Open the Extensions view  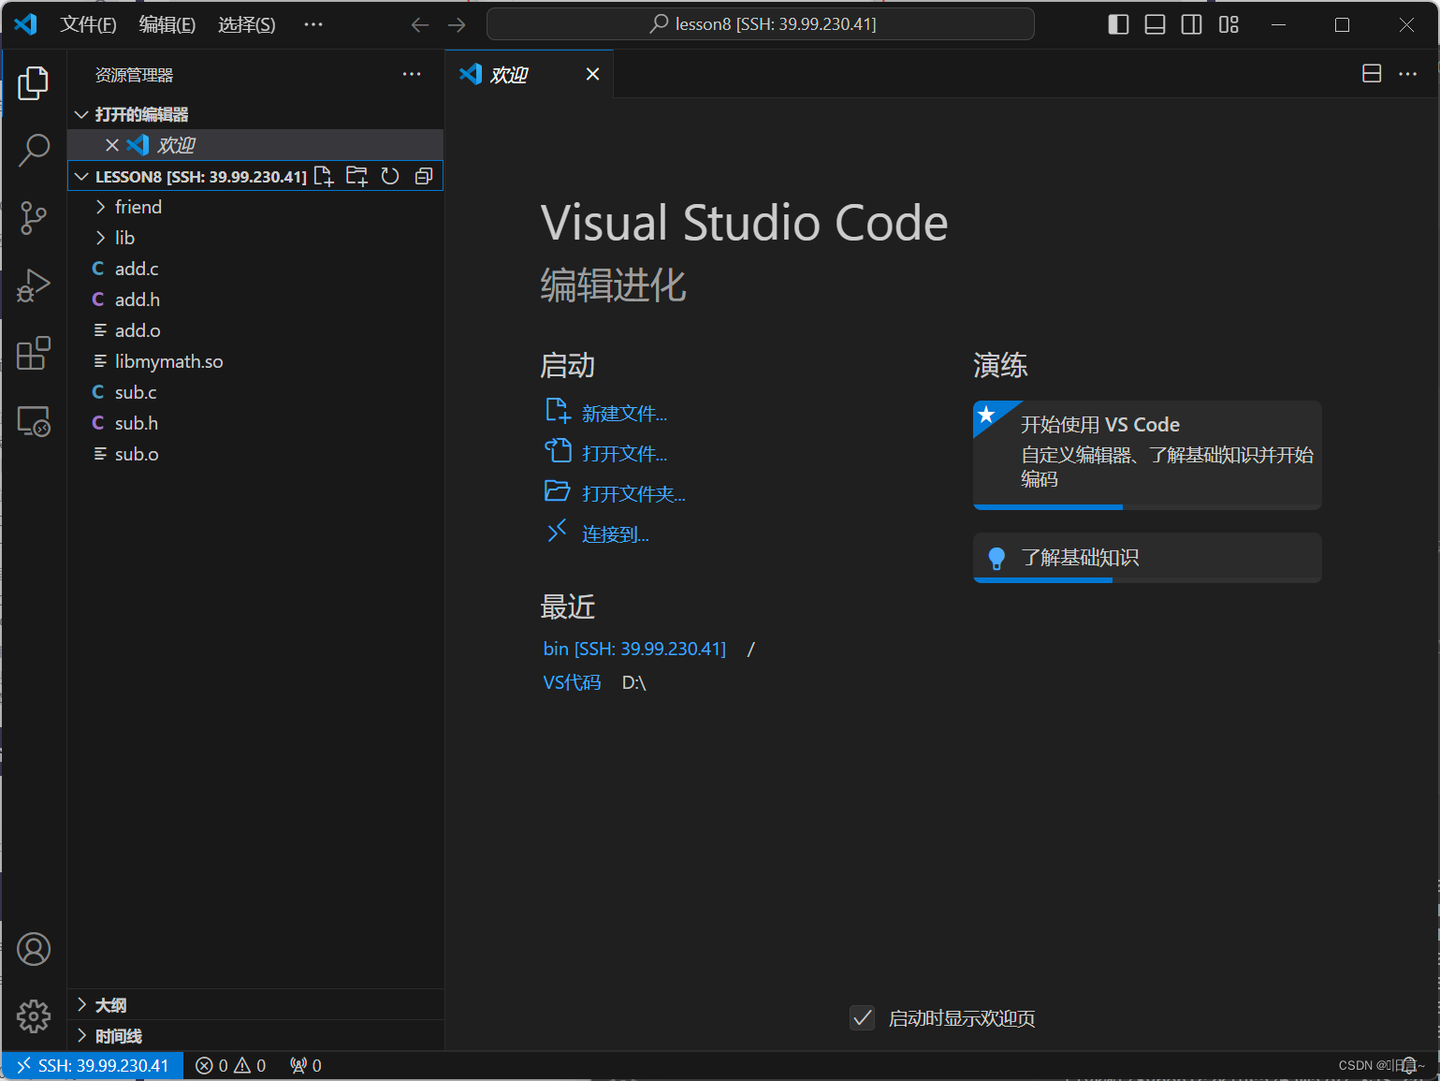(x=34, y=353)
